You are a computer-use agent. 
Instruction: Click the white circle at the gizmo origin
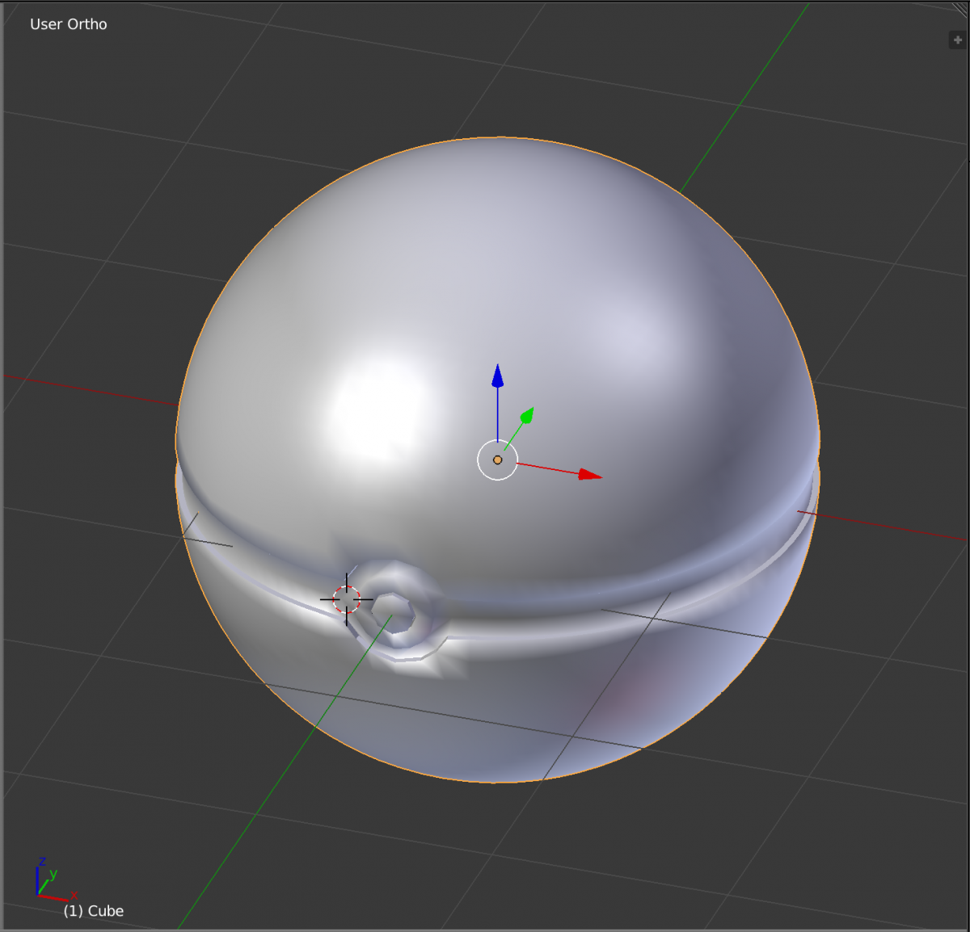pyautogui.click(x=497, y=460)
